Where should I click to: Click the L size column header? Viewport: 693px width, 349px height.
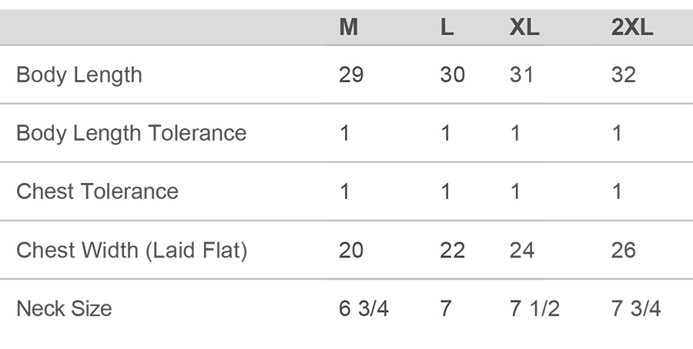[x=447, y=28]
